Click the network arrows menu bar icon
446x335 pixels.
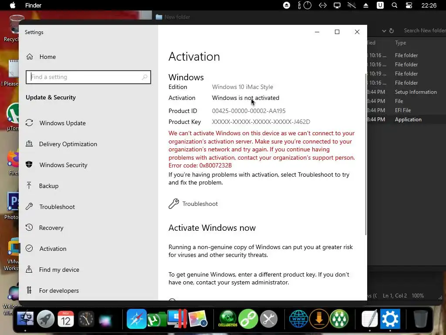coord(323,5)
